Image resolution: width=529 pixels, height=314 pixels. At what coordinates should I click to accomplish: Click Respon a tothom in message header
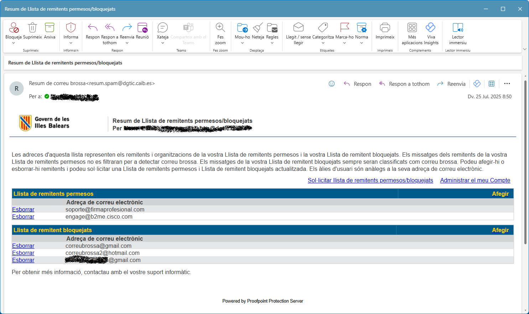pos(404,84)
